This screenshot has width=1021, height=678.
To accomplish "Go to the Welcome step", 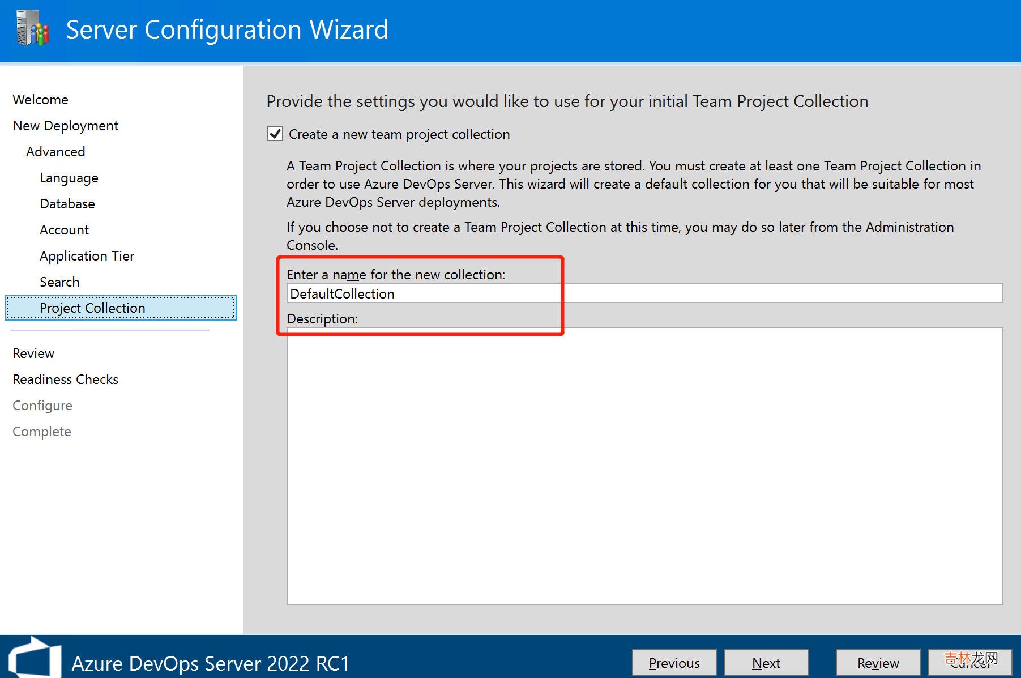I will coord(40,100).
